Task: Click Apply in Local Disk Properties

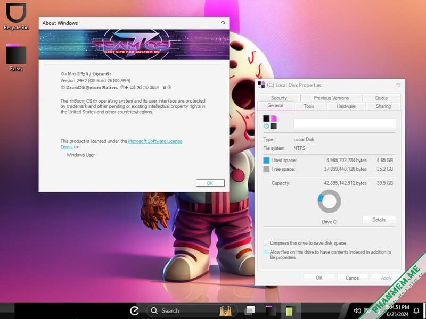Action: coord(386,278)
